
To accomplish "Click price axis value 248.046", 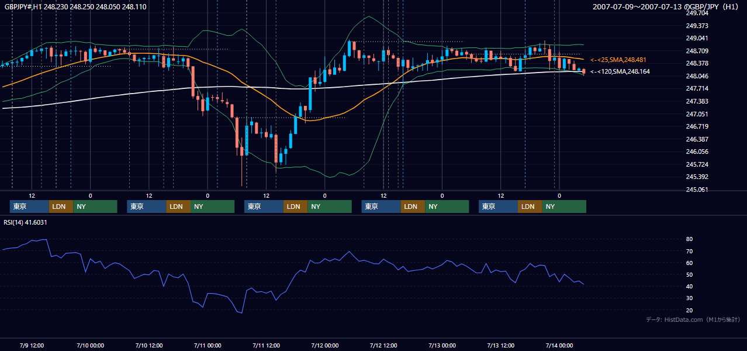I will (697, 76).
